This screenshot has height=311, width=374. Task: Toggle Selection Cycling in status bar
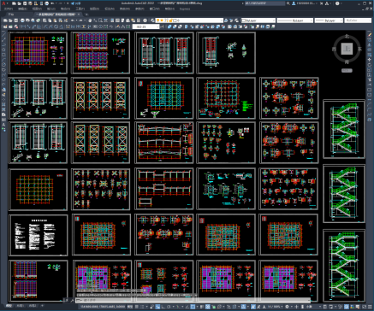(214, 307)
